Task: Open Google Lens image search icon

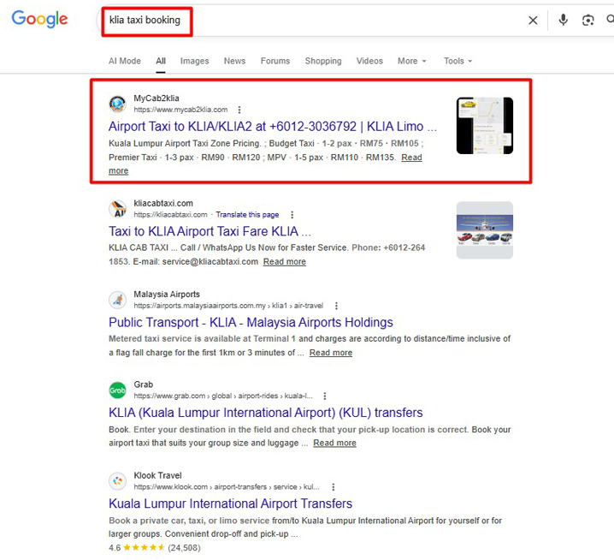Action: 587,20
